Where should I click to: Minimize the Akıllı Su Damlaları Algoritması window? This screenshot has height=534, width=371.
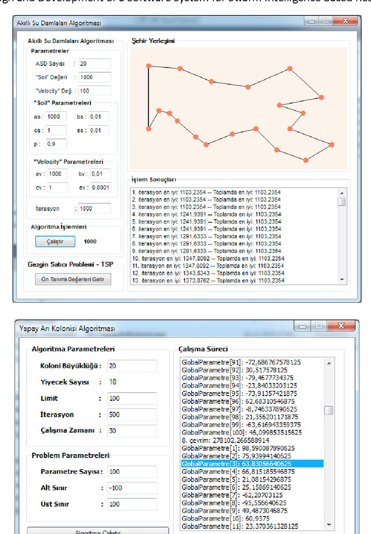coord(311,21)
